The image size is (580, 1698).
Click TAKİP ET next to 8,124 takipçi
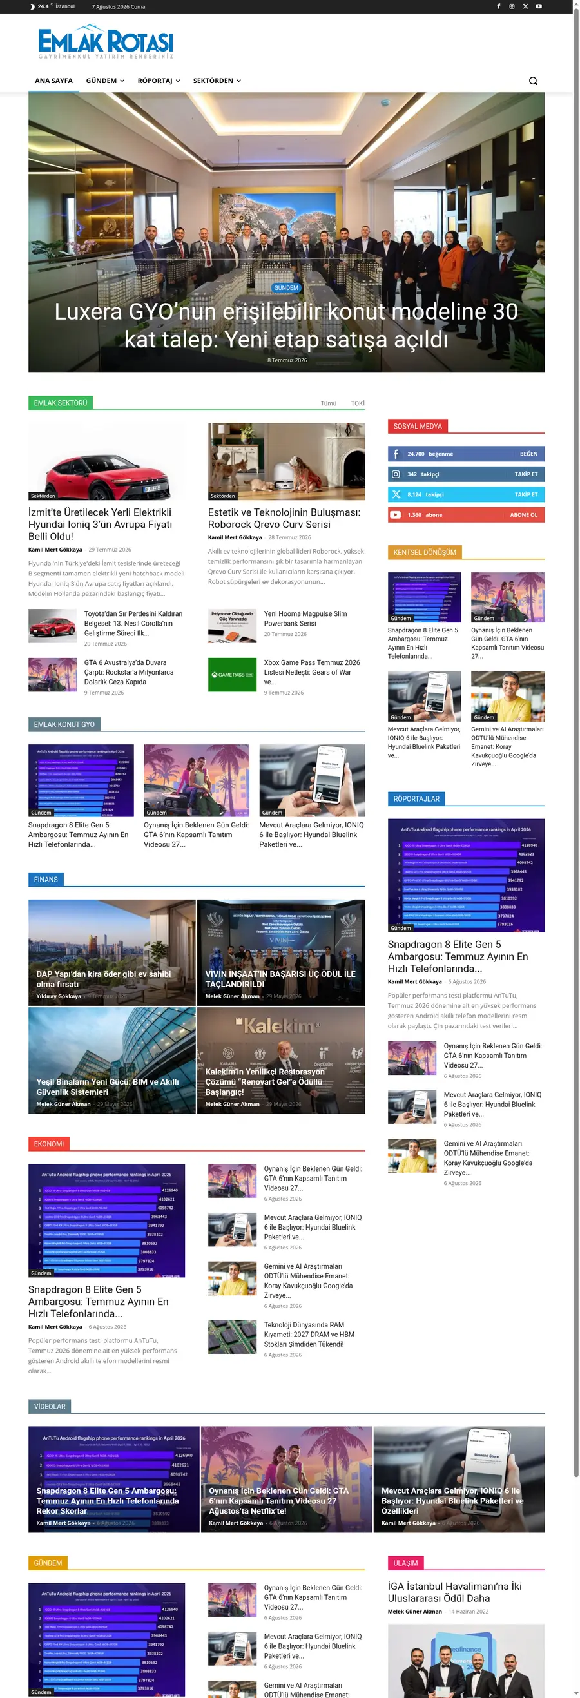526,494
